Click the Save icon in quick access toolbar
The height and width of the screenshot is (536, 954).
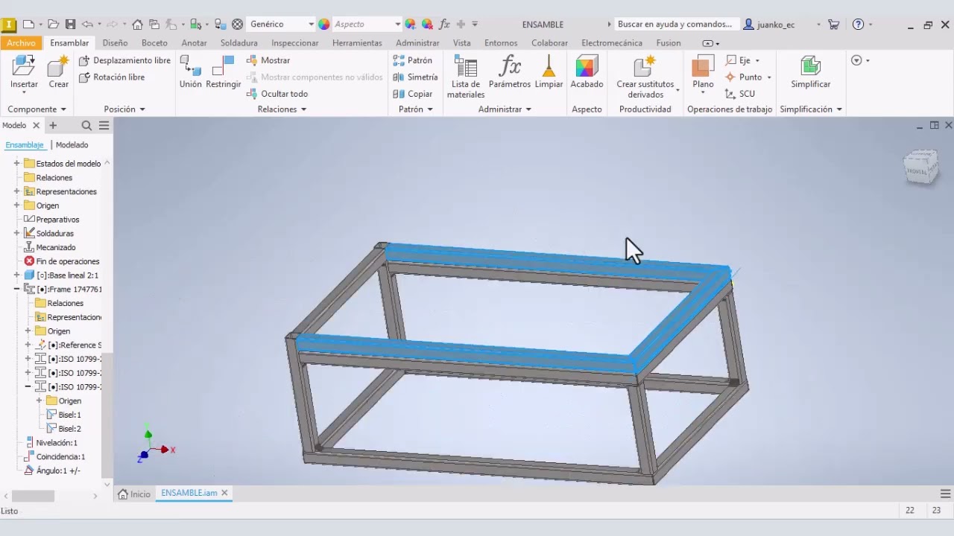click(70, 25)
